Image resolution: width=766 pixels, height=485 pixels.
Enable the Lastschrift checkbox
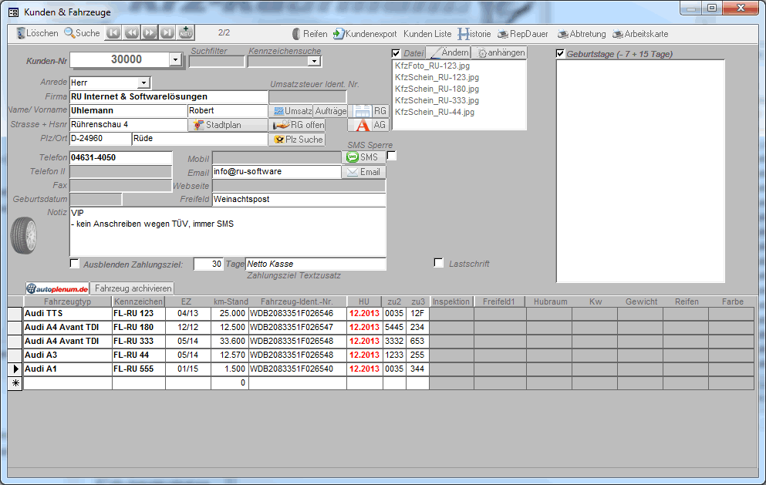tap(439, 264)
